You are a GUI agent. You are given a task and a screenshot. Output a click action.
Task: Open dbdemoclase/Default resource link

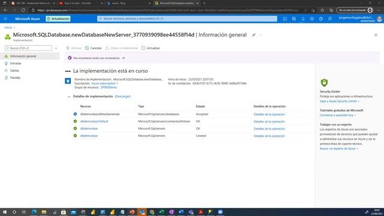[94, 121]
